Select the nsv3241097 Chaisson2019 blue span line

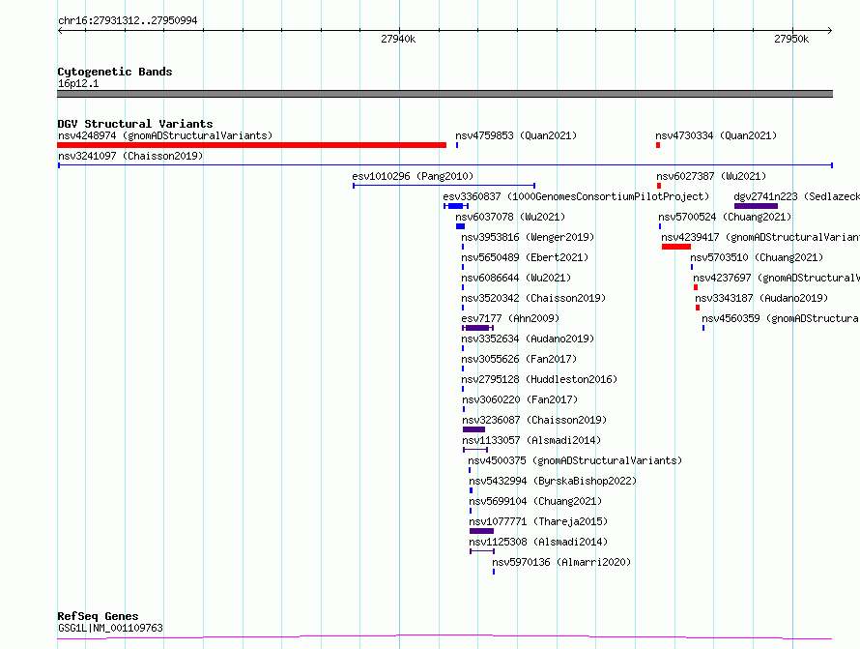pyautogui.click(x=445, y=165)
